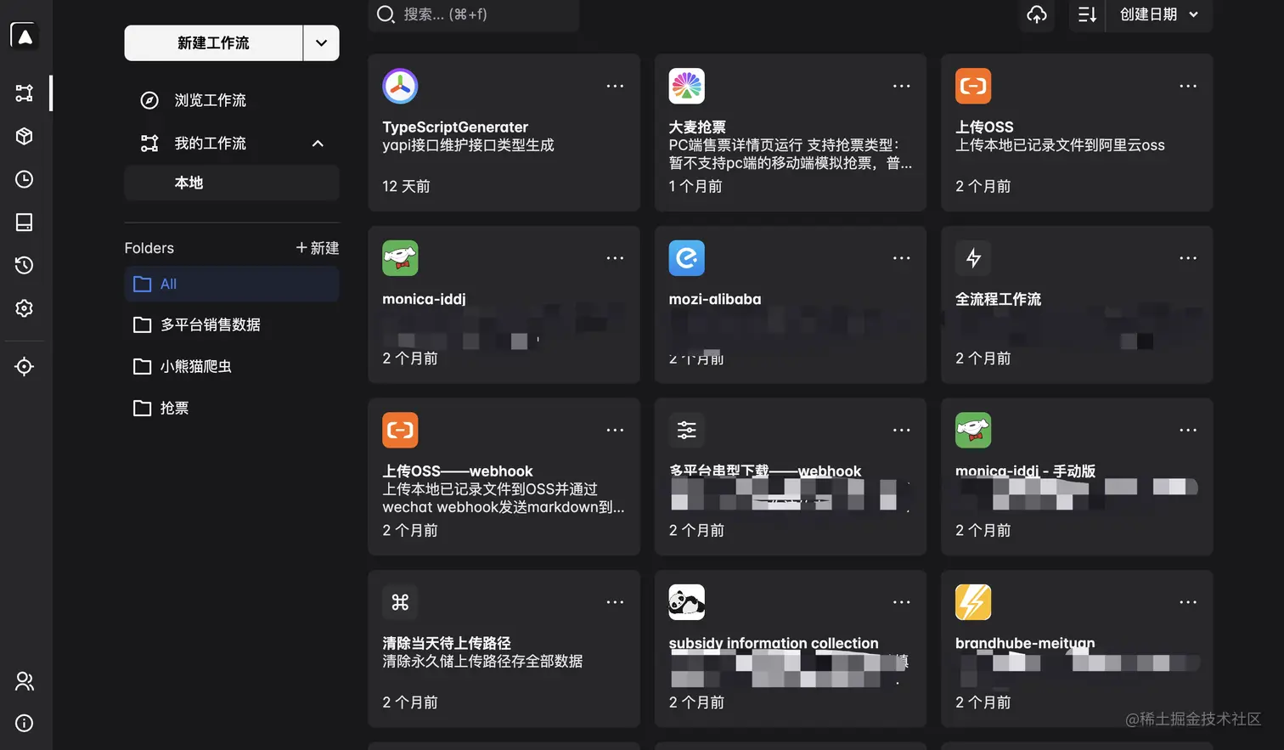Screen dimensions: 1284x750
Task: Open the ... menu on 大麦抢票 card
Action: coord(901,86)
